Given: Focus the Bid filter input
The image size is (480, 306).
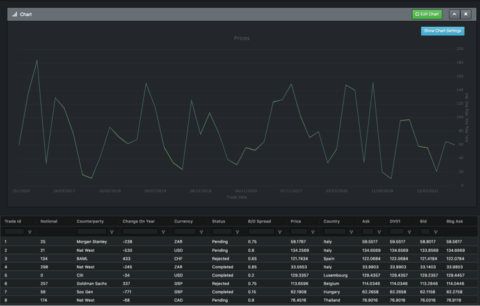Looking at the screenshot, I should coord(425,232).
